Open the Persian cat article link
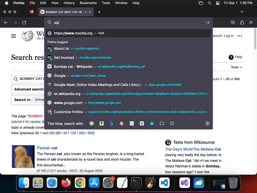 (x=47, y=148)
